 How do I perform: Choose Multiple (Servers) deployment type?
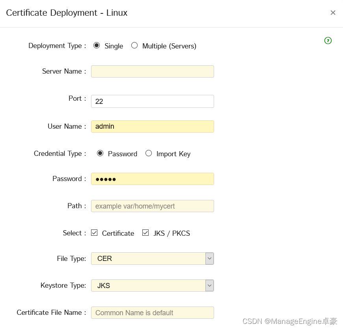pos(134,45)
